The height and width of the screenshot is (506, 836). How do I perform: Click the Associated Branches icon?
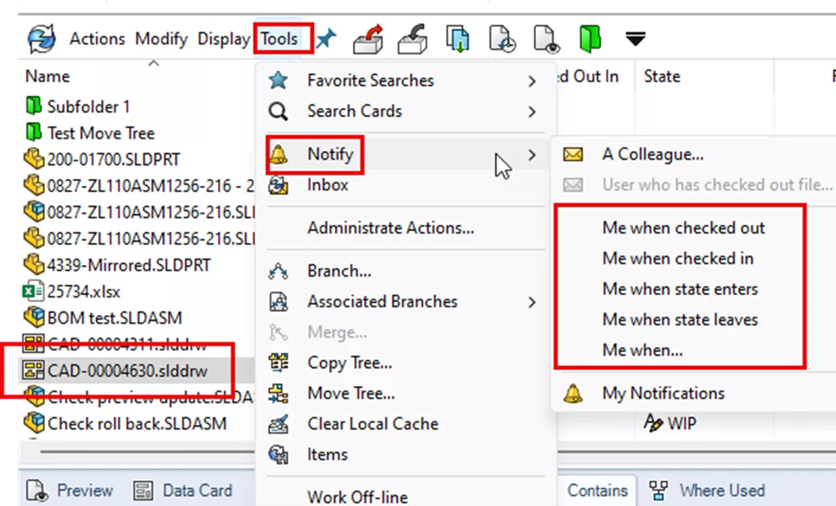[x=278, y=302]
